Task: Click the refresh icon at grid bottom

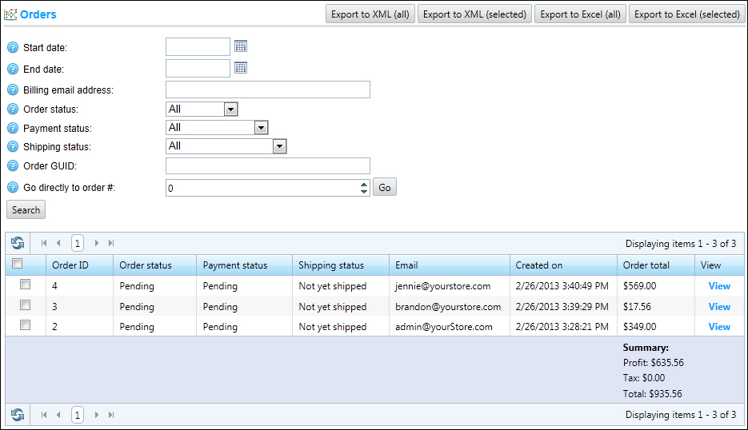Action: [18, 415]
